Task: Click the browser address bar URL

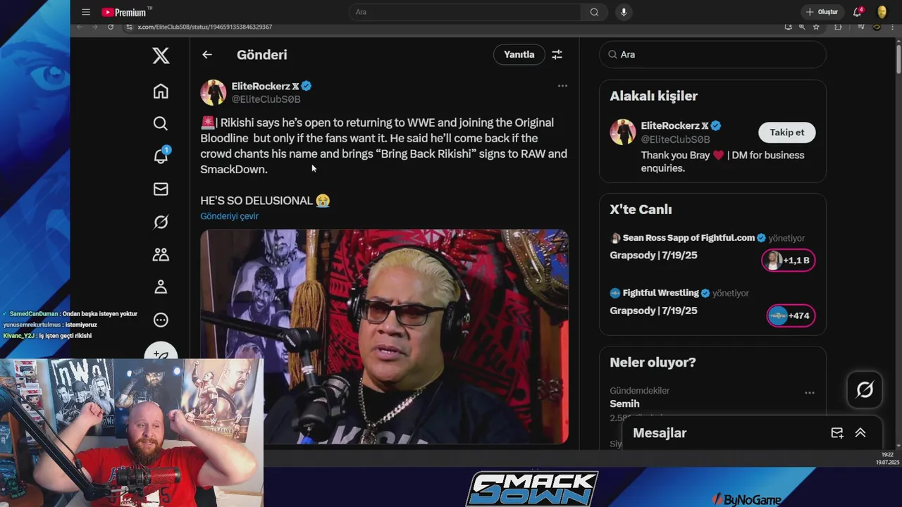Action: pyautogui.click(x=204, y=27)
